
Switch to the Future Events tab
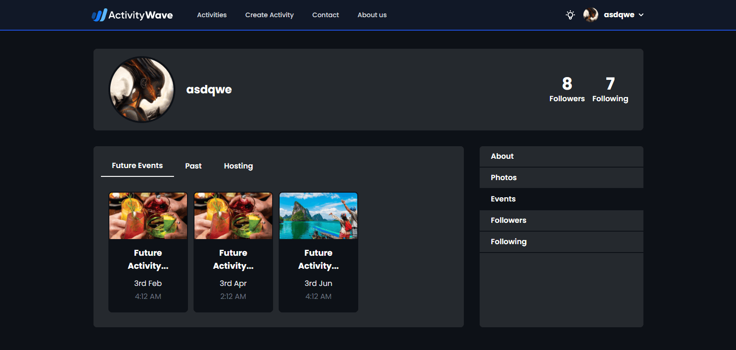[137, 166]
